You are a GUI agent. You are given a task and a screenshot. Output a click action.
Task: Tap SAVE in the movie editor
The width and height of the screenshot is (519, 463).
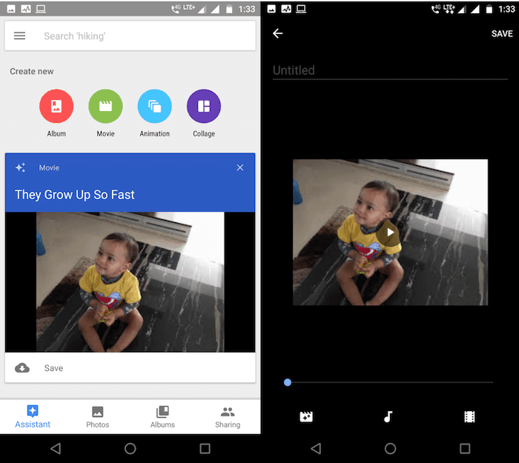[502, 34]
